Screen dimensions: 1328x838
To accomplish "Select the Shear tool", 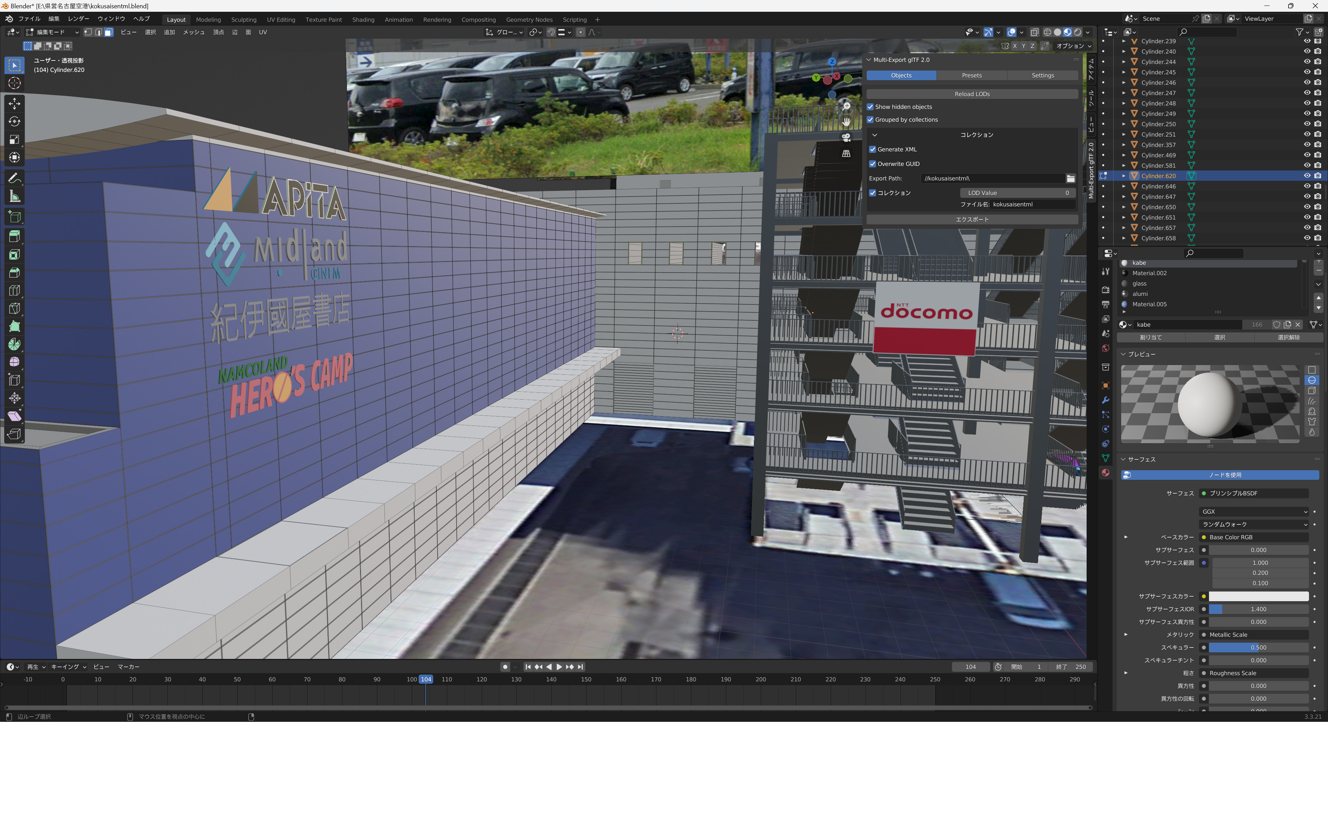I will 15,416.
